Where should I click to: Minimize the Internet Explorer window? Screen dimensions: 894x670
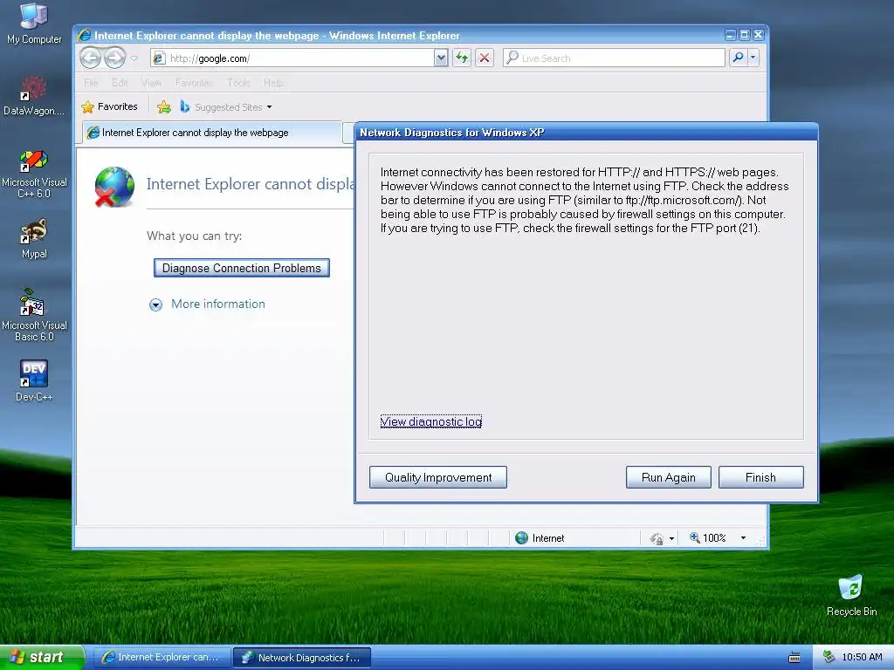coord(731,35)
